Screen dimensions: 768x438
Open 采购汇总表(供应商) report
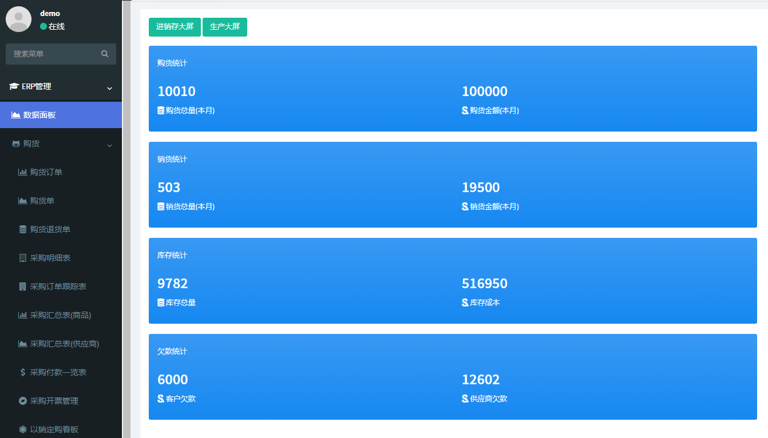click(64, 344)
